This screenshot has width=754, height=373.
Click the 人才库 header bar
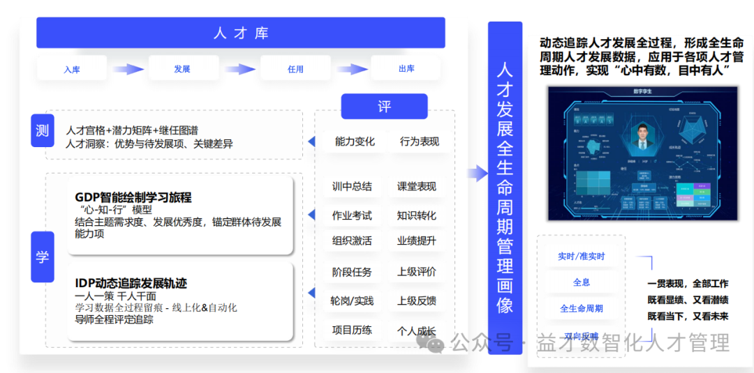click(x=240, y=33)
